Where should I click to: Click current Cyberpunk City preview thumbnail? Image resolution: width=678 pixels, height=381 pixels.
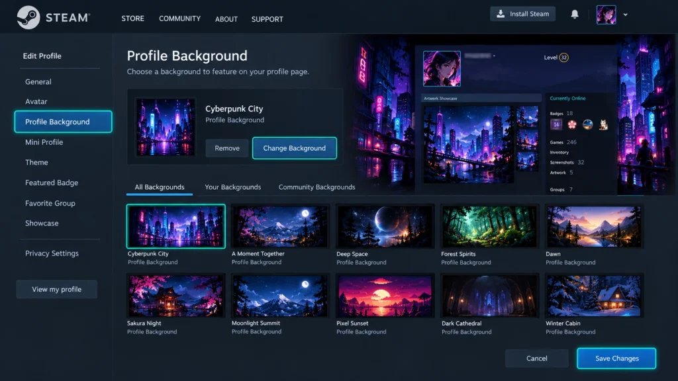(165, 126)
